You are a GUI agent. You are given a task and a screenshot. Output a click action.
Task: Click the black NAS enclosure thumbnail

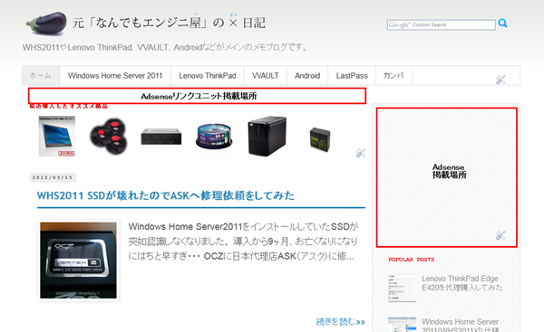pyautogui.click(x=267, y=136)
